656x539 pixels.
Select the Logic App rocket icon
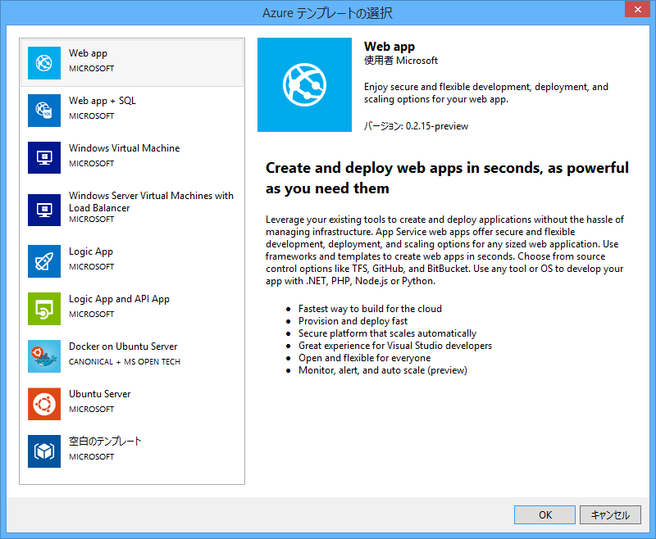[x=44, y=261]
